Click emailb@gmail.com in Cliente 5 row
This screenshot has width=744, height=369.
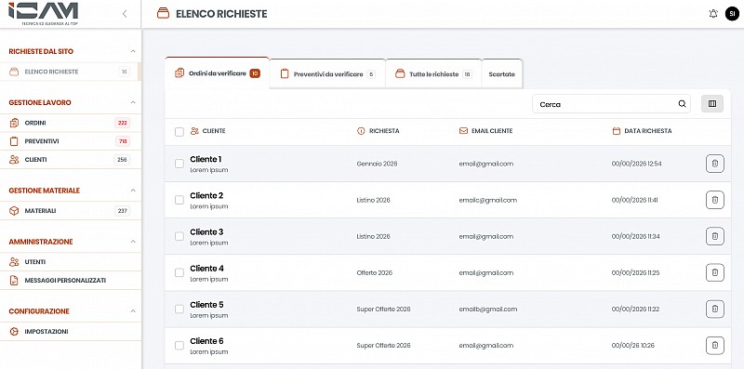click(x=487, y=310)
